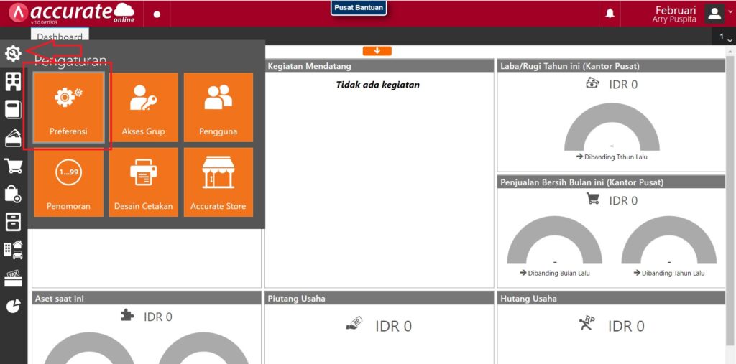Click the Laba/Rugi Tahun ini semicircle gauge
Image resolution: width=736 pixels, height=364 pixels.
coord(612,125)
